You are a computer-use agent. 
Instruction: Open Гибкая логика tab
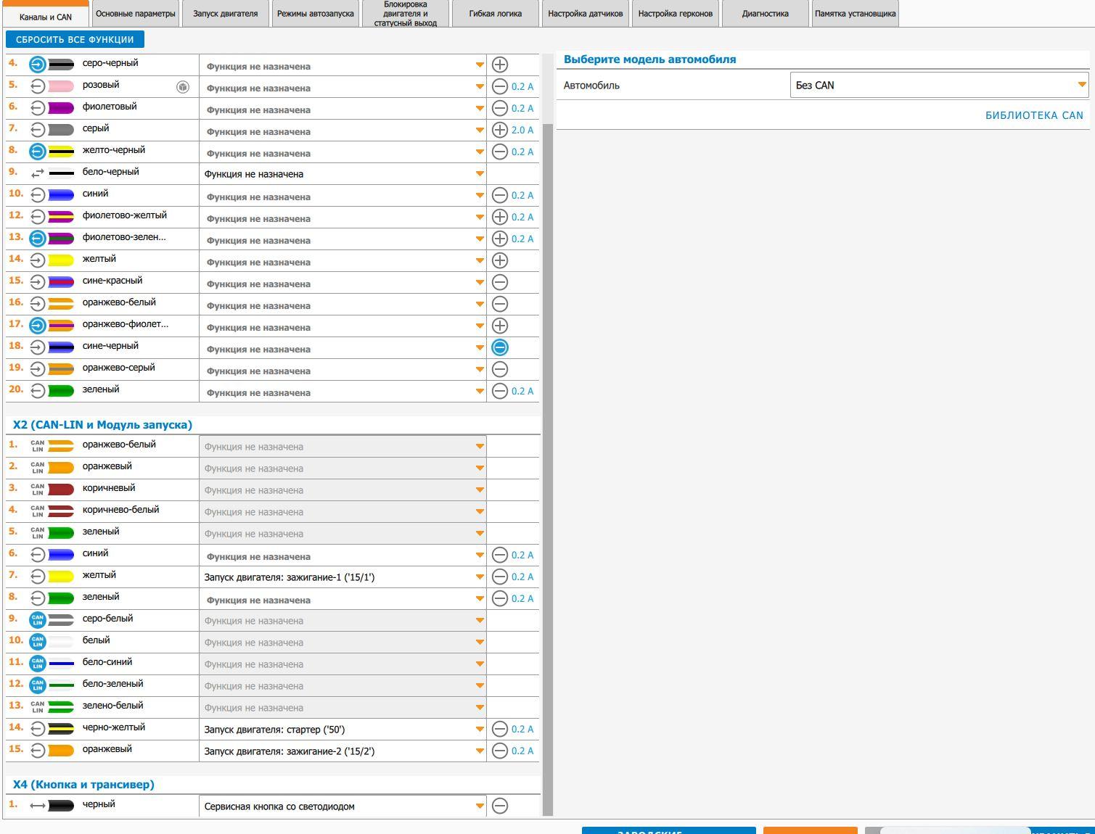tap(496, 14)
